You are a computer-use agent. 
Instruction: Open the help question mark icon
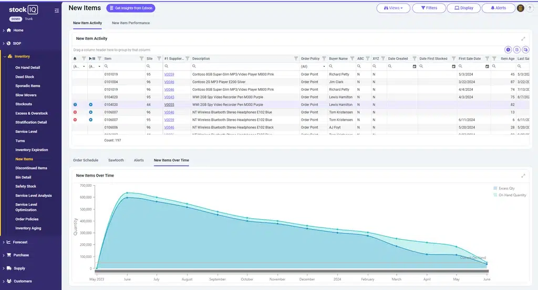(x=530, y=8)
